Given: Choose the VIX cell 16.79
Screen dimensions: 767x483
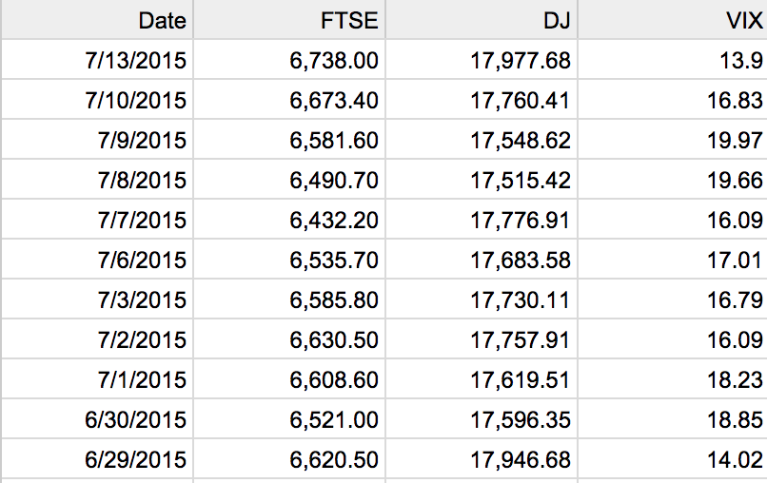Looking at the screenshot, I should click(x=673, y=299).
